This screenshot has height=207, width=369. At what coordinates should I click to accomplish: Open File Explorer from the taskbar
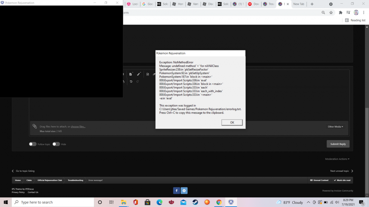(x=124, y=202)
